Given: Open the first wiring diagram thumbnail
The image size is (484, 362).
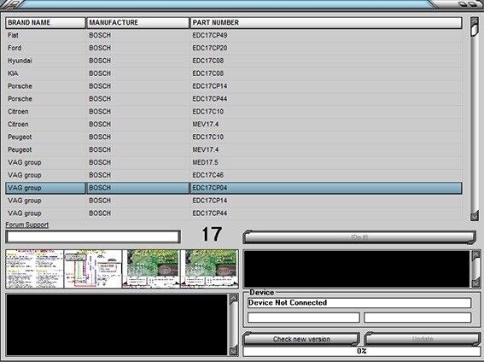Looking at the screenshot, I should pos(34,269).
